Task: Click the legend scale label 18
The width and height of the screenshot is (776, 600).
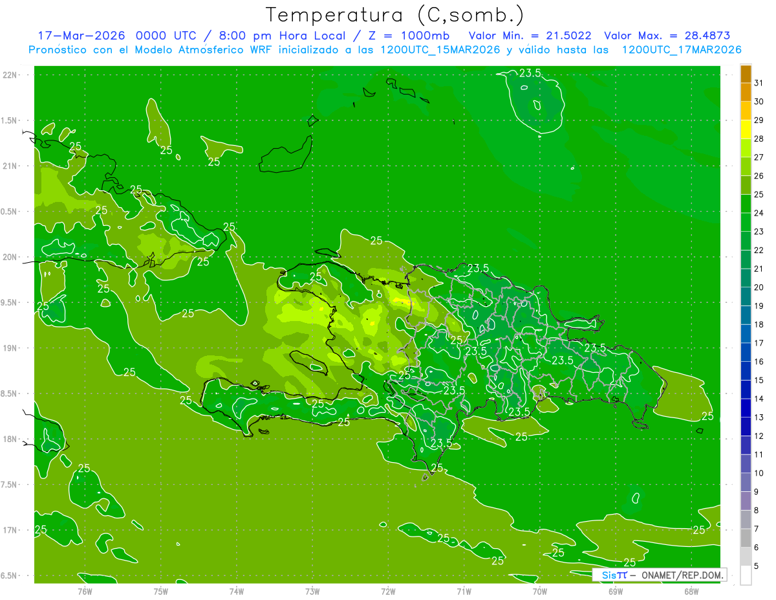Action: coord(759,324)
